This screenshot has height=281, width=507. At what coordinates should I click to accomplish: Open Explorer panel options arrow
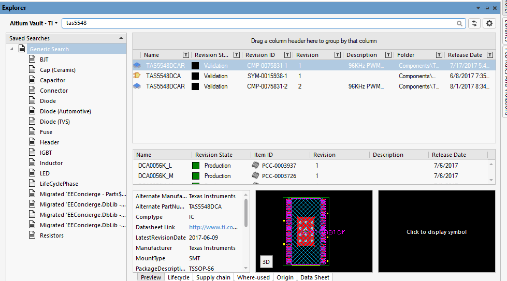click(478, 8)
